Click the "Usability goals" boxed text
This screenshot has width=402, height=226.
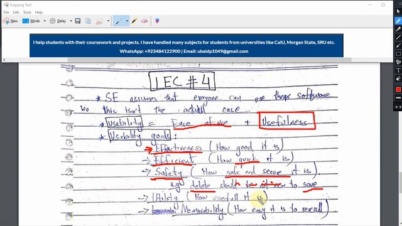pyautogui.click(x=140, y=136)
